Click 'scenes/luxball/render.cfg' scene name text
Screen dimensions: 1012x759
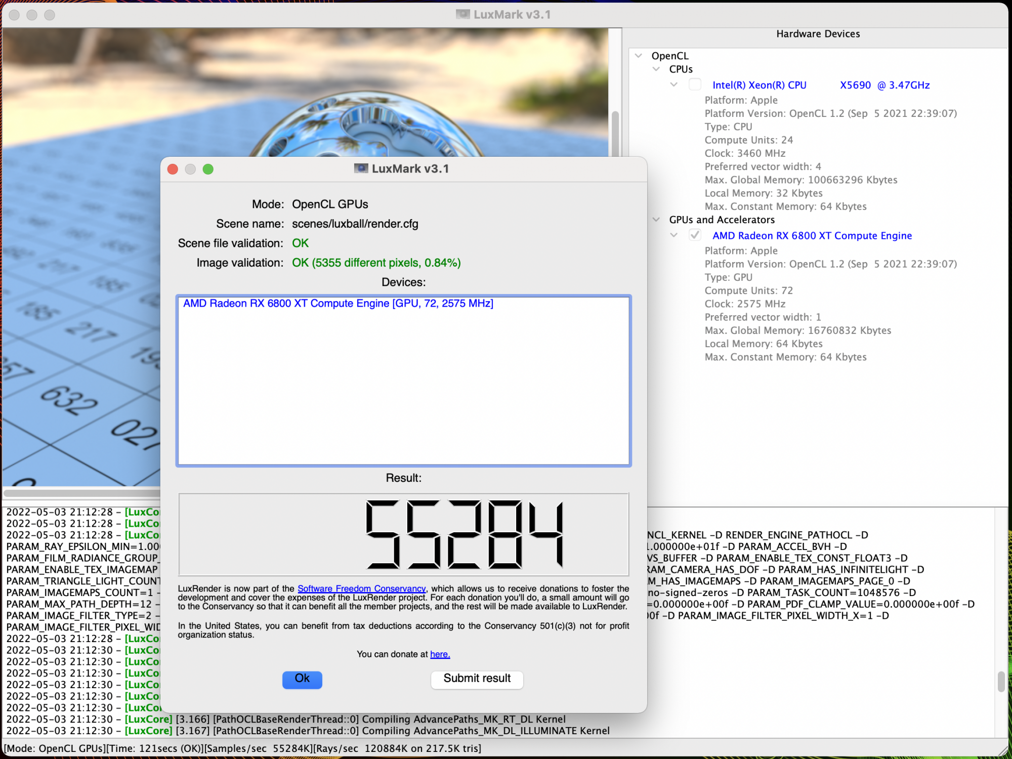[x=355, y=224]
